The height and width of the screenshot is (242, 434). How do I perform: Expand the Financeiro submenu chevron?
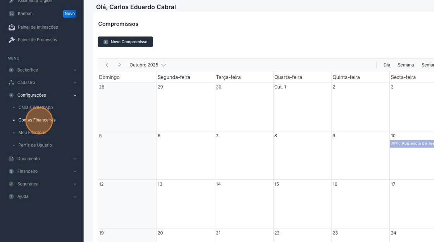(x=75, y=171)
